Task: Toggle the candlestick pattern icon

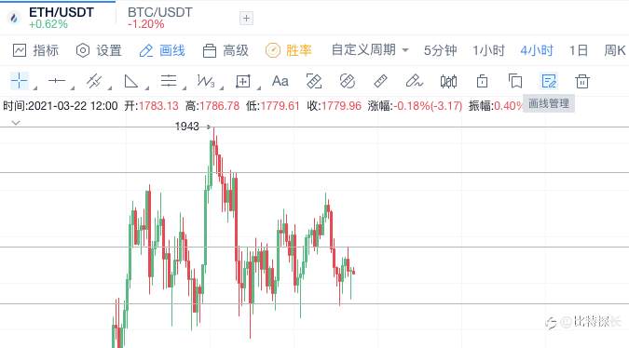Action: point(448,81)
